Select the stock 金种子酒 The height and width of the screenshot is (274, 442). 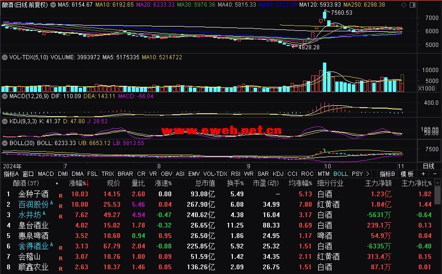click(x=33, y=194)
